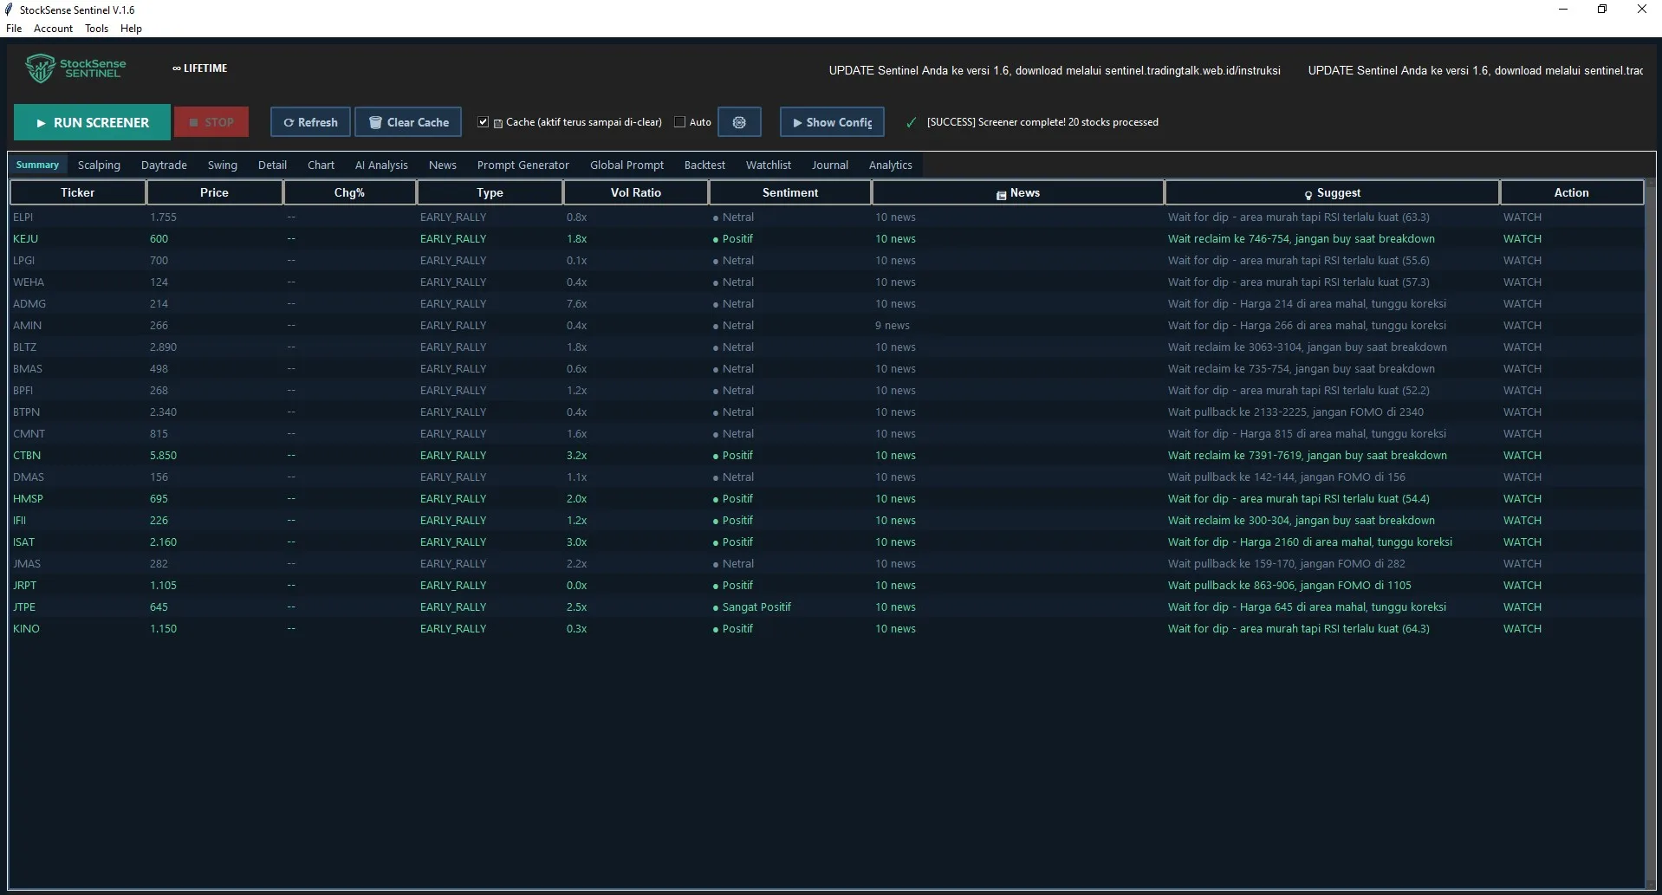The width and height of the screenshot is (1662, 895).
Task: Click the red STOP button
Action: [x=211, y=122]
